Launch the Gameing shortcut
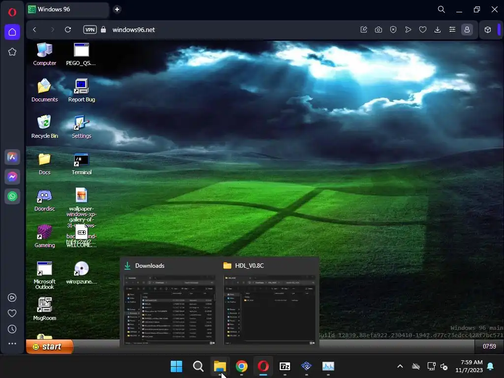The image size is (504, 378). (44, 236)
